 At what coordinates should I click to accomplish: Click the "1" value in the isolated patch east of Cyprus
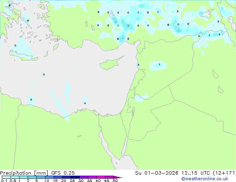[159, 65]
